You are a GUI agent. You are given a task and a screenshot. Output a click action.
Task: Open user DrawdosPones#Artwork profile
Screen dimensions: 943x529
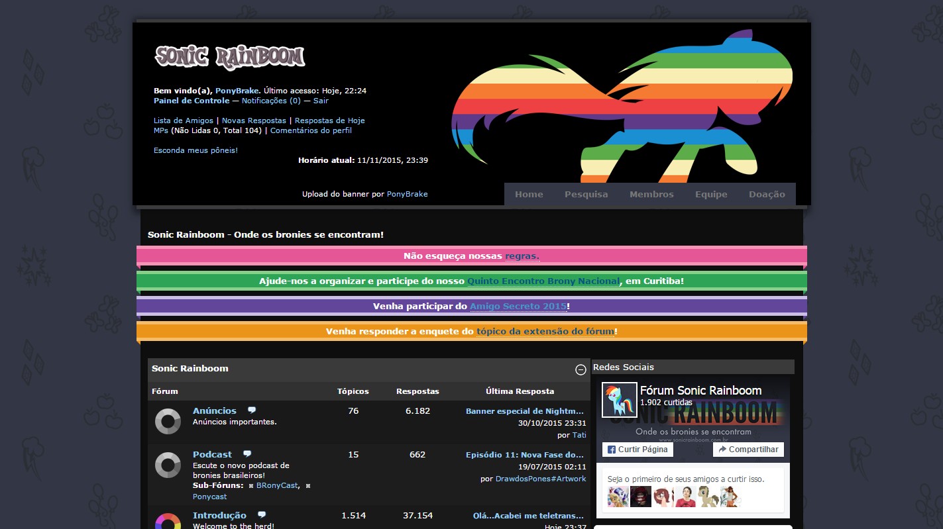coord(541,479)
